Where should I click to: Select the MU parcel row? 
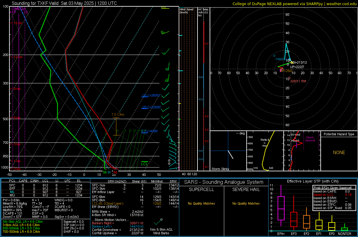[x=46, y=195]
